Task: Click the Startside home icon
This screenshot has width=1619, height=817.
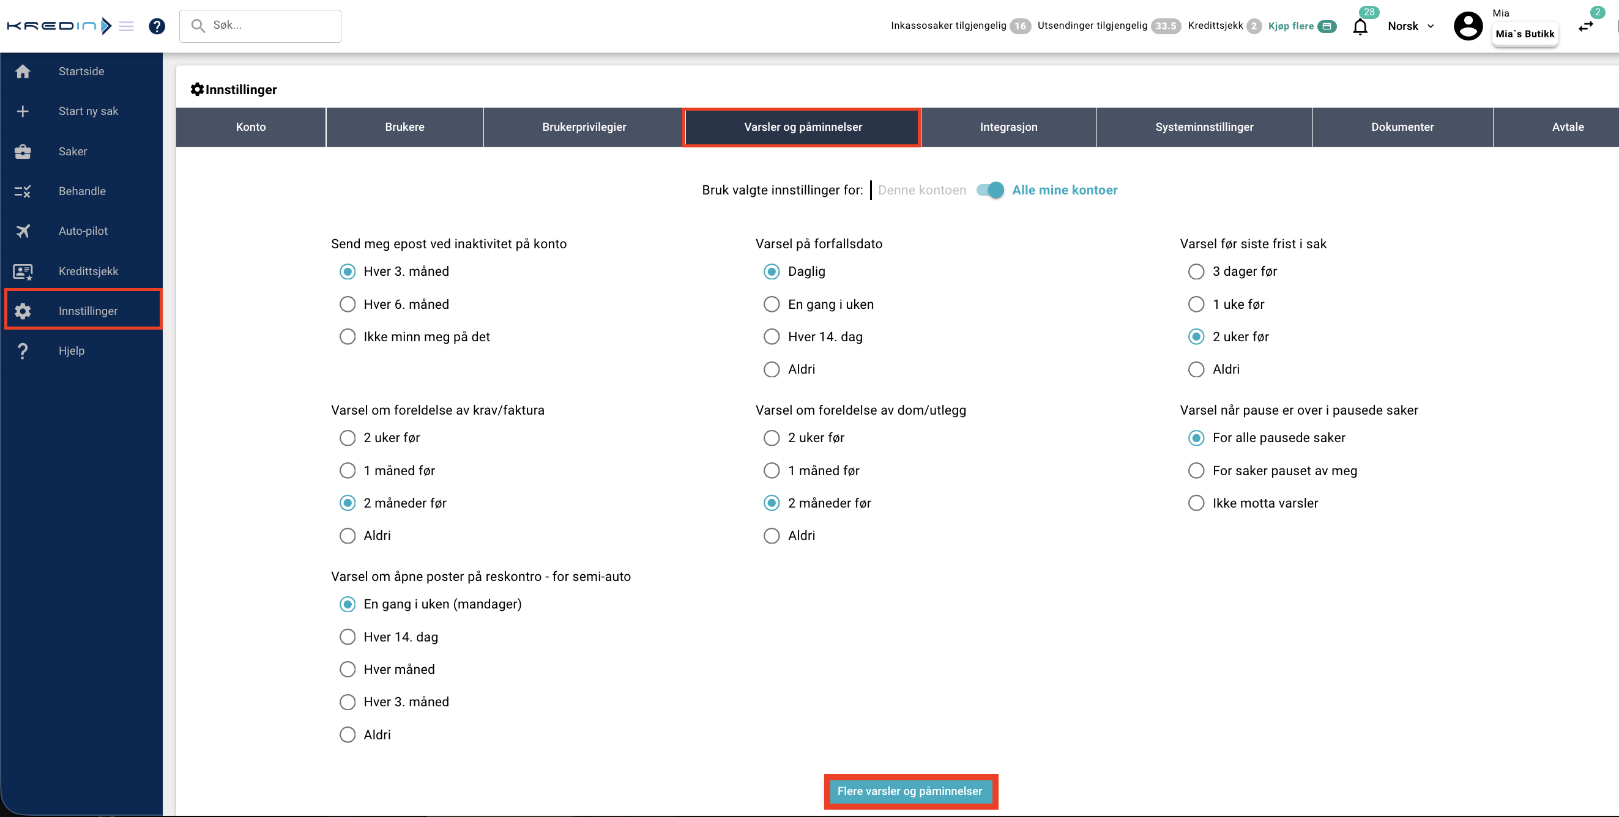Action: pos(23,72)
